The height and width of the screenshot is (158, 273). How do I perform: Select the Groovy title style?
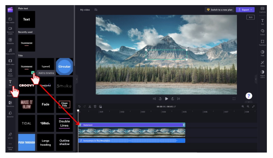pos(27,85)
